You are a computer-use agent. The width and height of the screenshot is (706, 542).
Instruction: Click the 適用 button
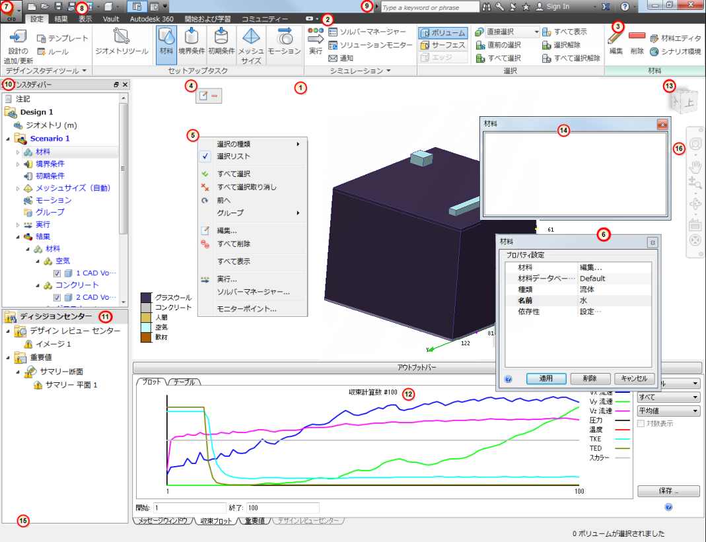tap(546, 378)
